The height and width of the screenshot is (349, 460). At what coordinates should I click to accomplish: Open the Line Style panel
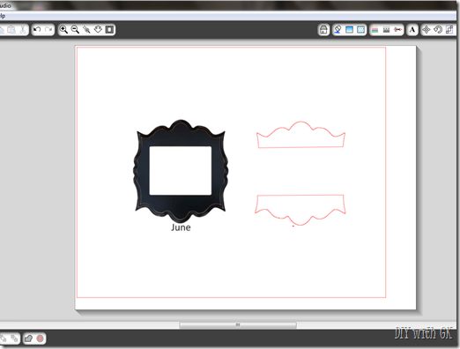[386, 30]
